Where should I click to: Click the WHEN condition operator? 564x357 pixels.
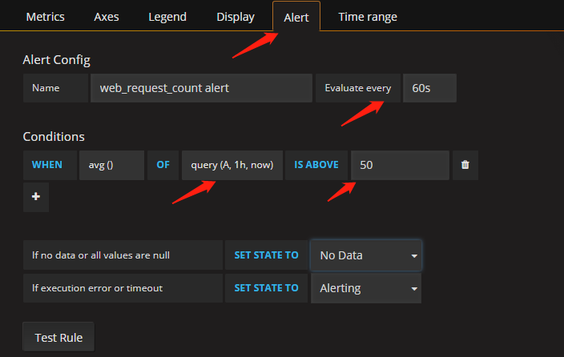pos(46,165)
